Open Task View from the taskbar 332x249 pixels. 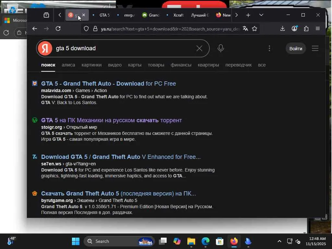[x=163, y=241]
